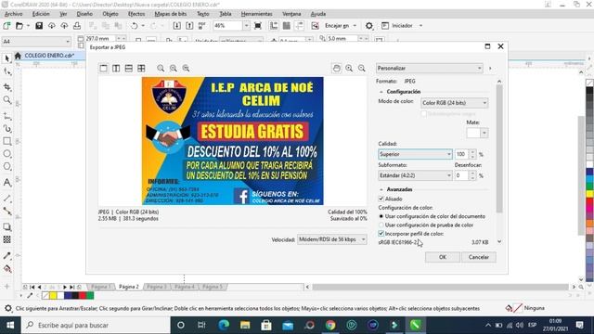The height and width of the screenshot is (334, 594).
Task: Select the Zoom tool in toolbox
Action: pos(6,100)
